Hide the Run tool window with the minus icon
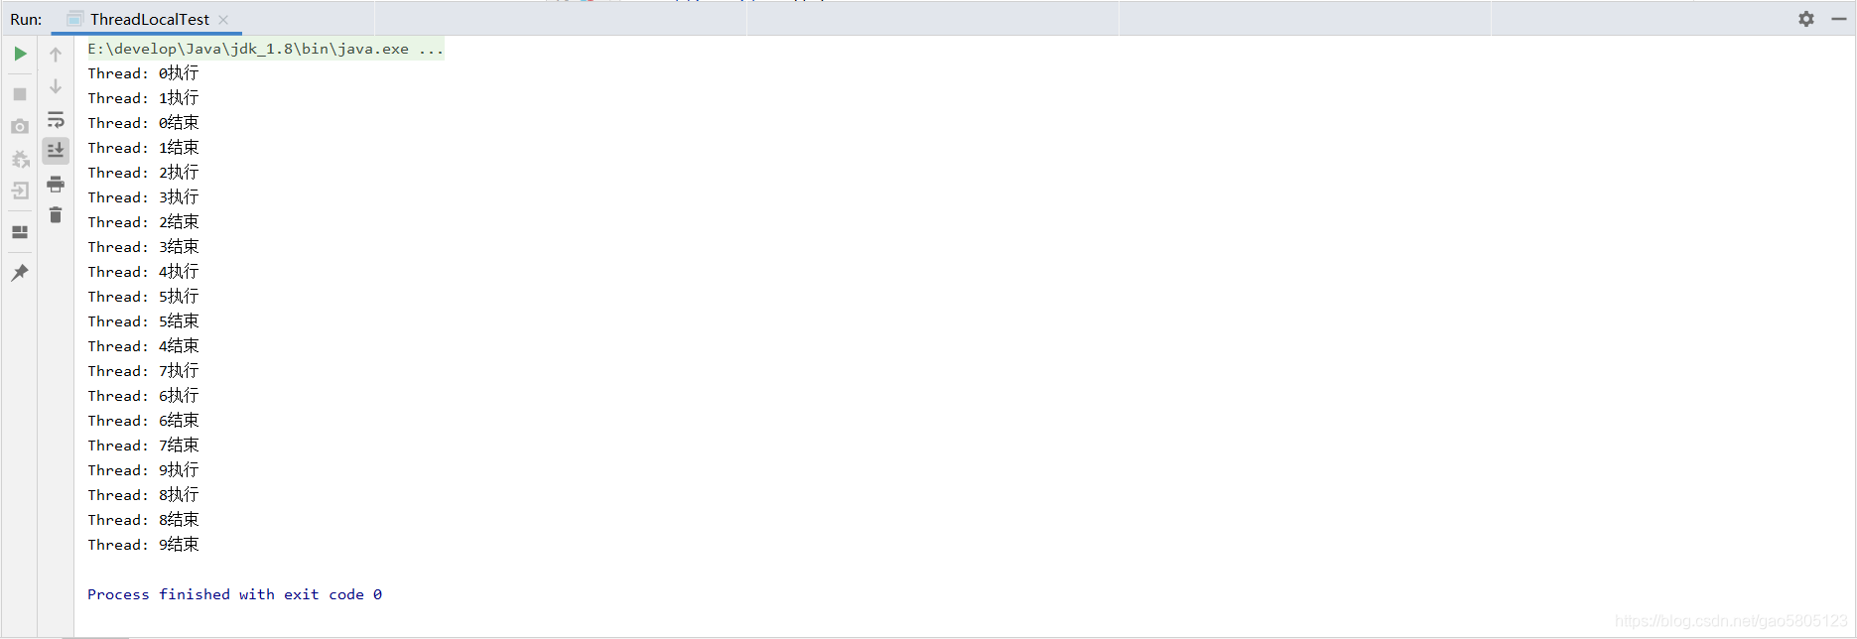 (1838, 19)
